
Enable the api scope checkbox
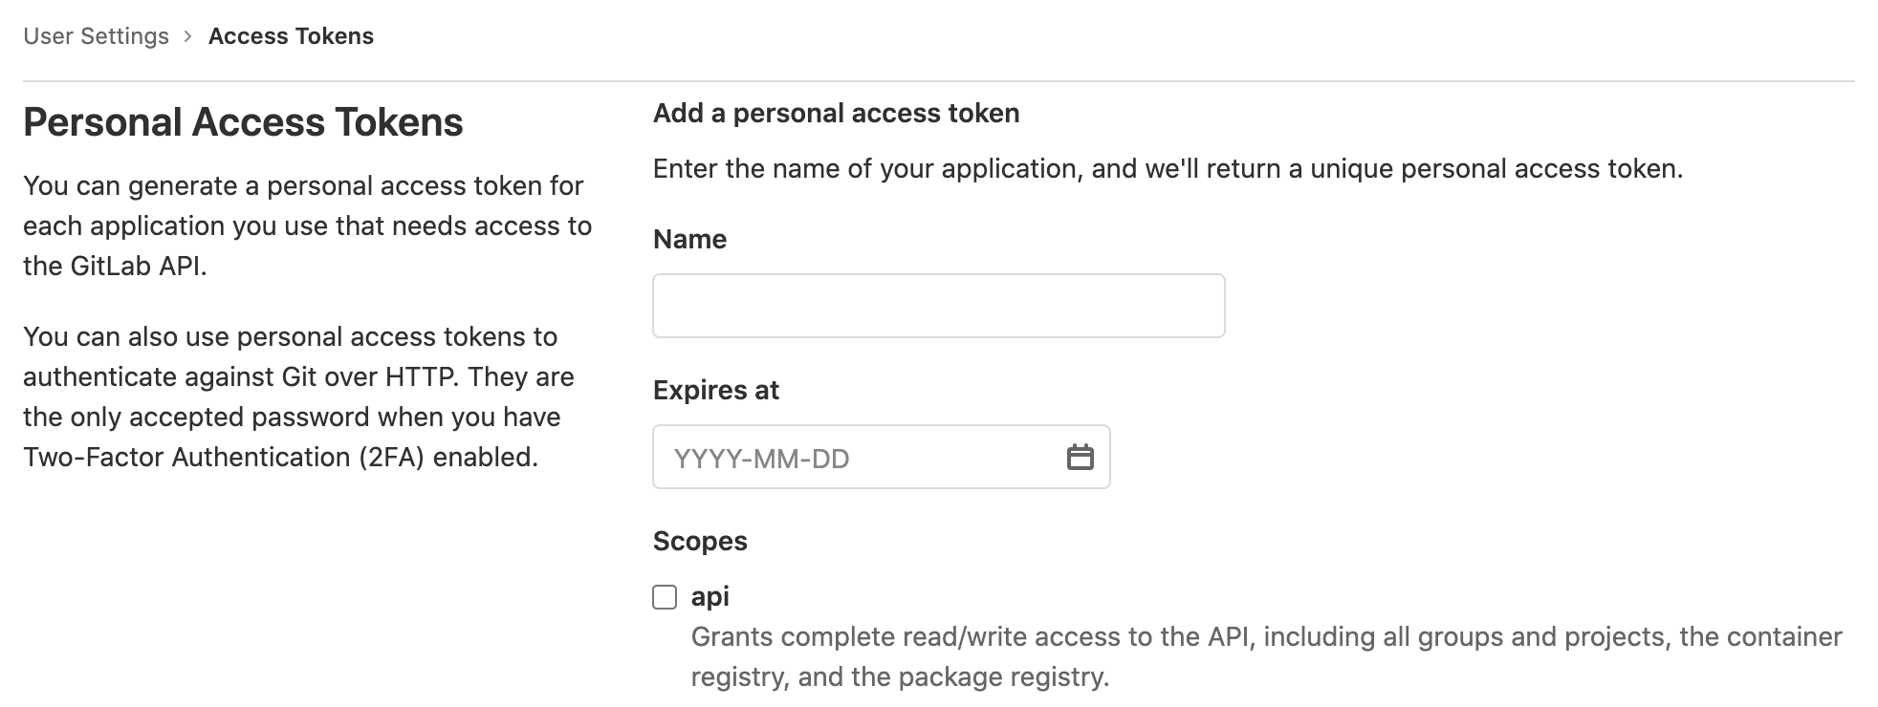665,597
